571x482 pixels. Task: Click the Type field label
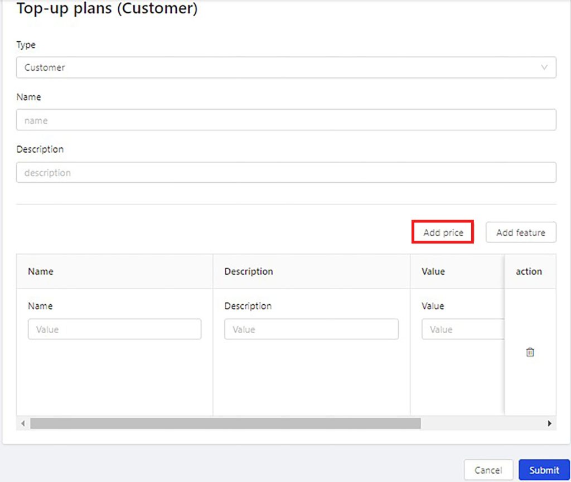point(26,45)
